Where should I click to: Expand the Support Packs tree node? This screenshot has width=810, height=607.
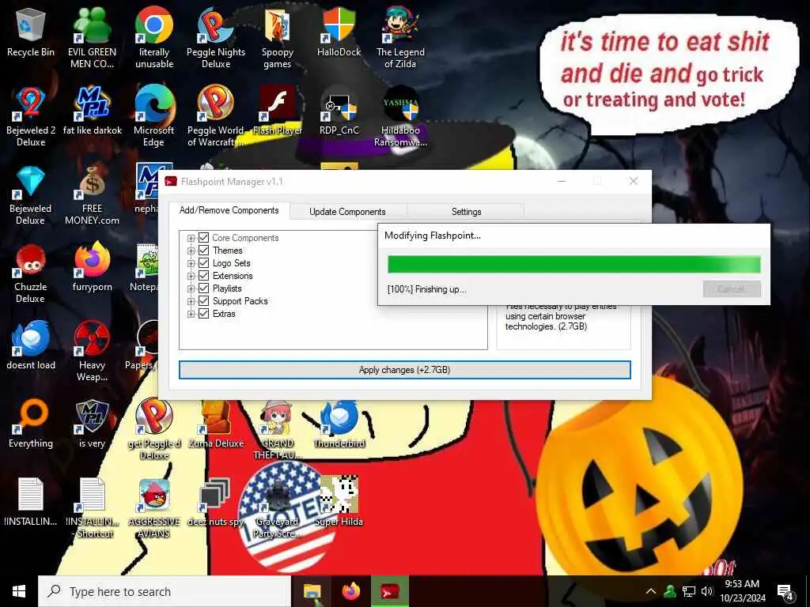point(191,301)
